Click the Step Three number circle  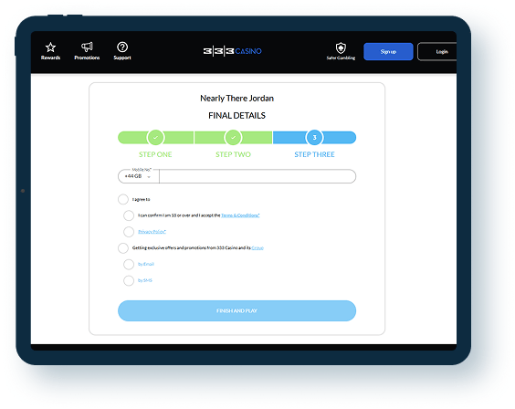click(x=315, y=138)
